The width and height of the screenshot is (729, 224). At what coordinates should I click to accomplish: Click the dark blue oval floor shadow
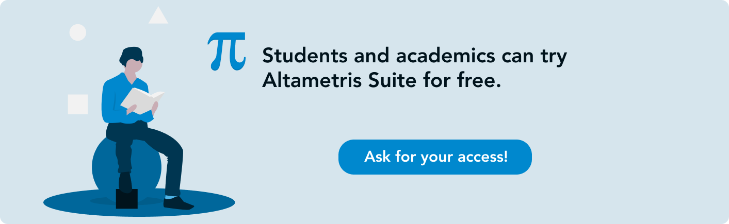point(139,202)
